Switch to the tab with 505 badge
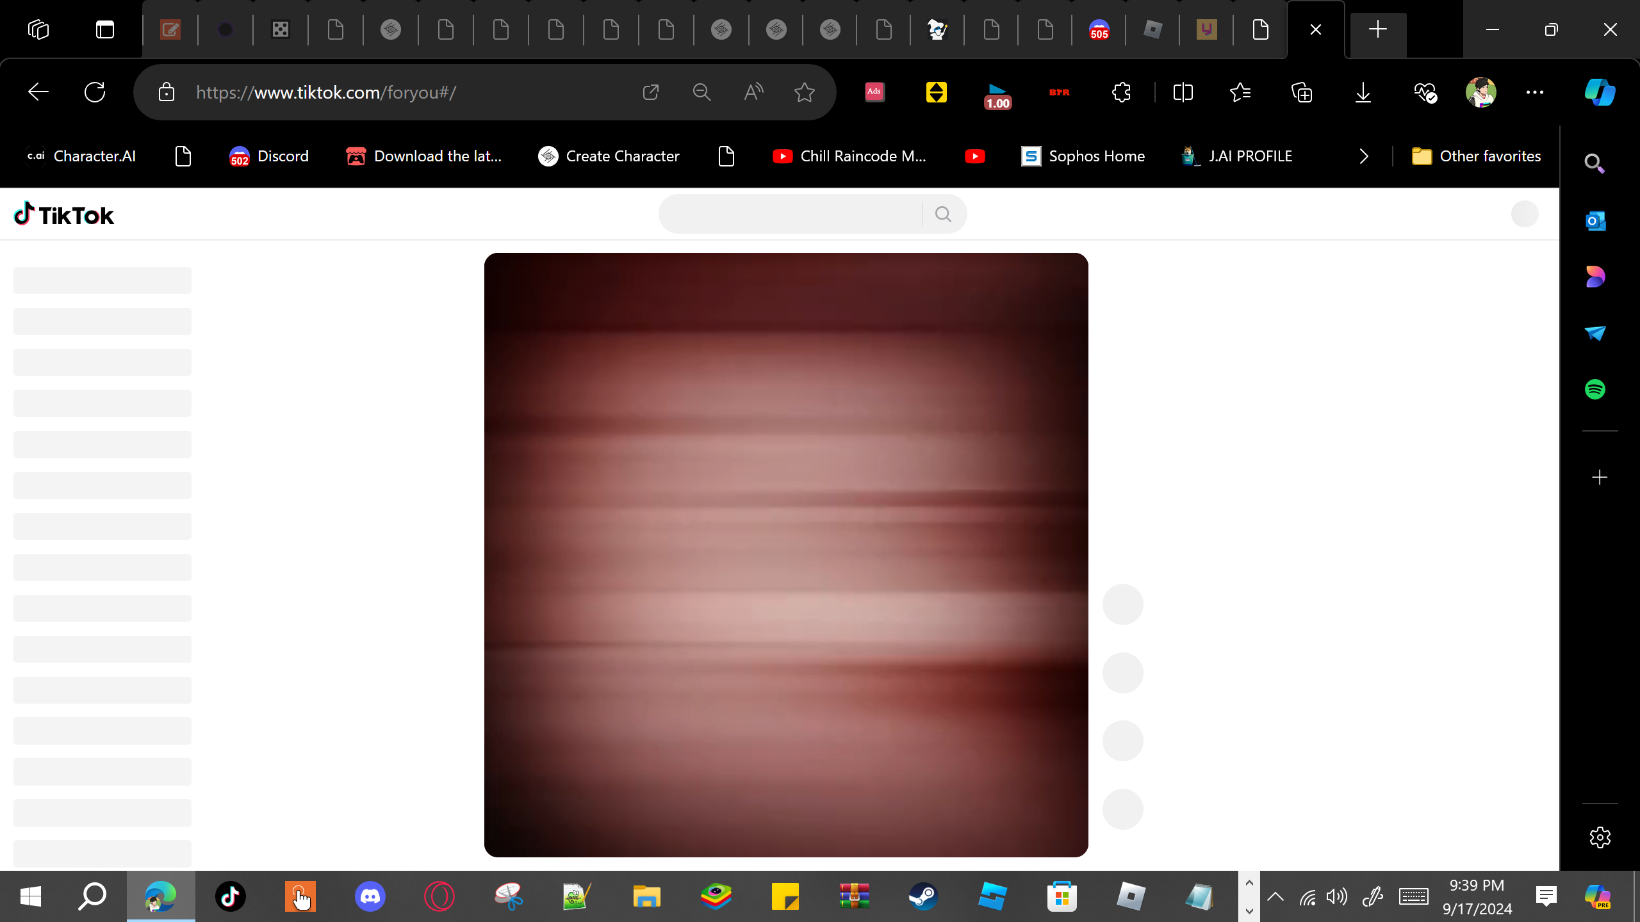 [x=1099, y=29]
